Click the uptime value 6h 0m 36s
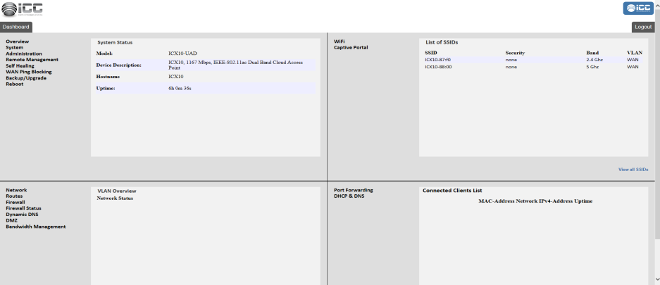The height and width of the screenshot is (285, 660). (180, 89)
